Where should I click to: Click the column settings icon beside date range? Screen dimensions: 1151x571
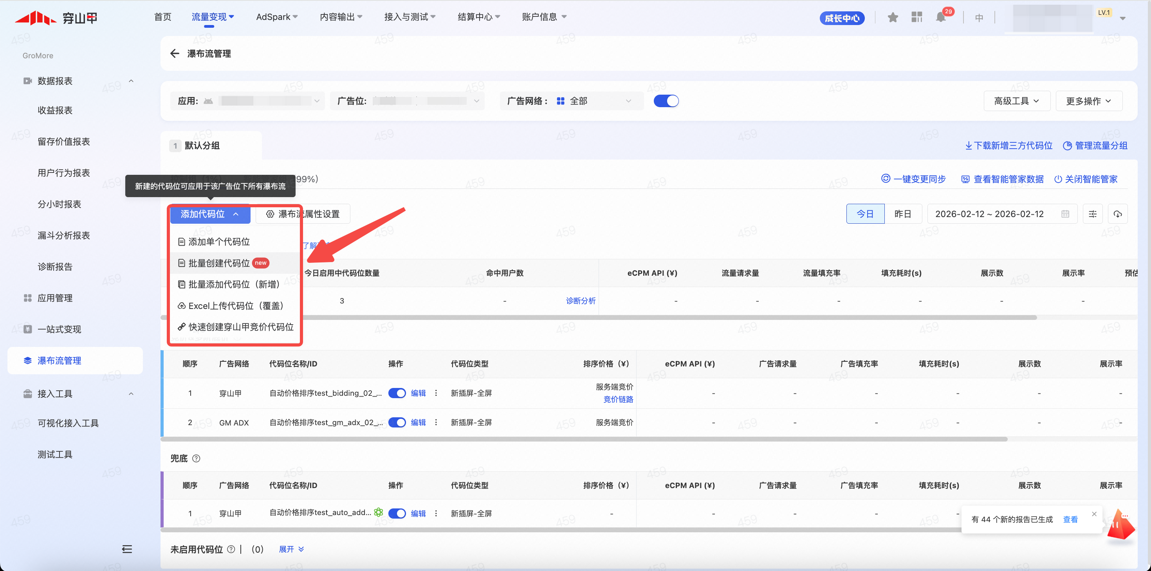(x=1092, y=214)
